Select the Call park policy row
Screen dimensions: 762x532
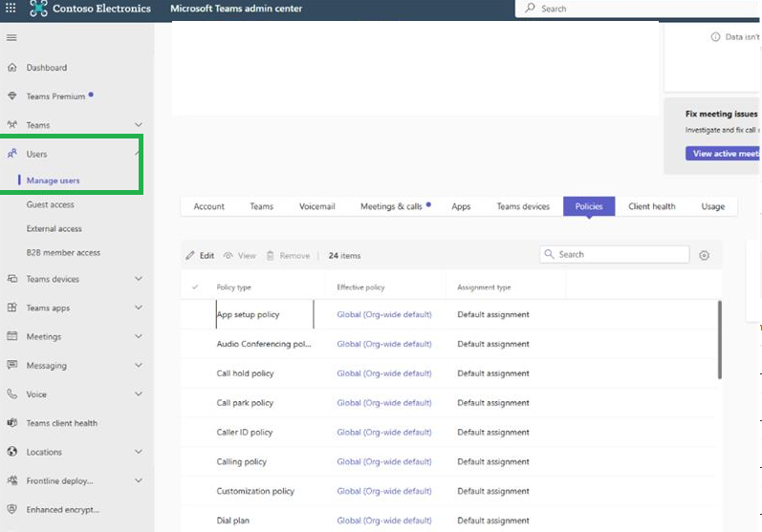click(447, 402)
